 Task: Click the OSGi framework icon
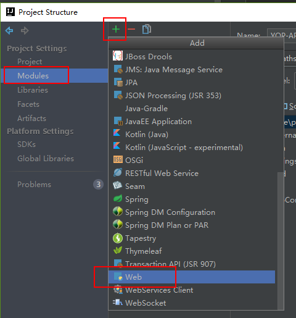tap(118, 159)
